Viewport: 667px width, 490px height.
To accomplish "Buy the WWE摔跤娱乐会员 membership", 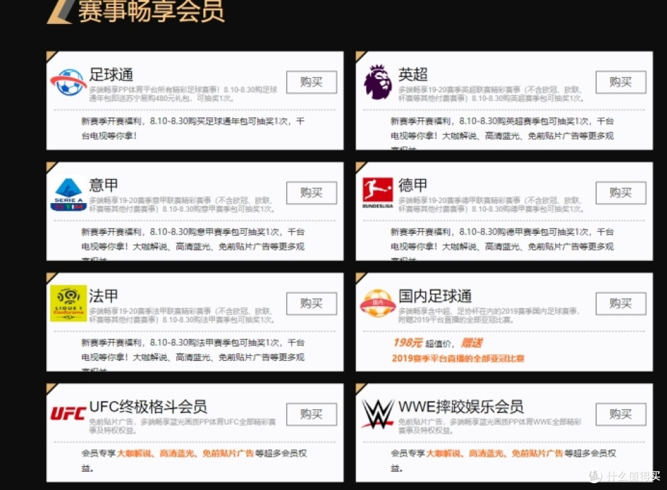I will pyautogui.click(x=621, y=414).
